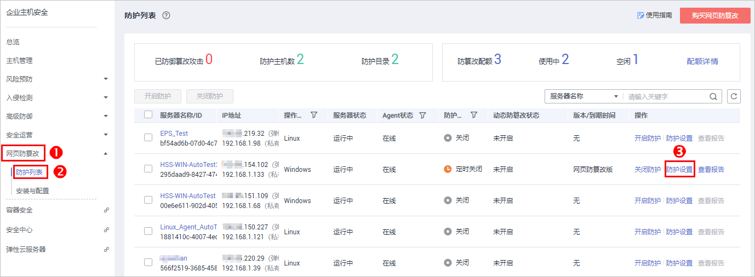Open 总览 in sidebar
The height and width of the screenshot is (277, 755).
13,42
